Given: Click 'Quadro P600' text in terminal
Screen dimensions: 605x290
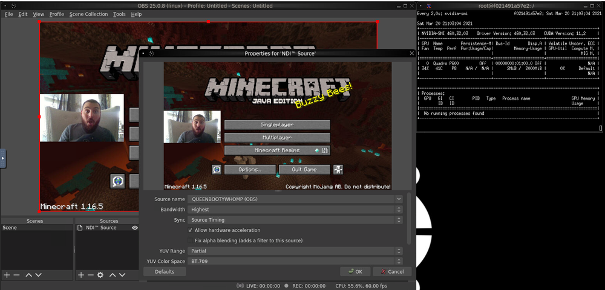Looking at the screenshot, I should [x=446, y=63].
